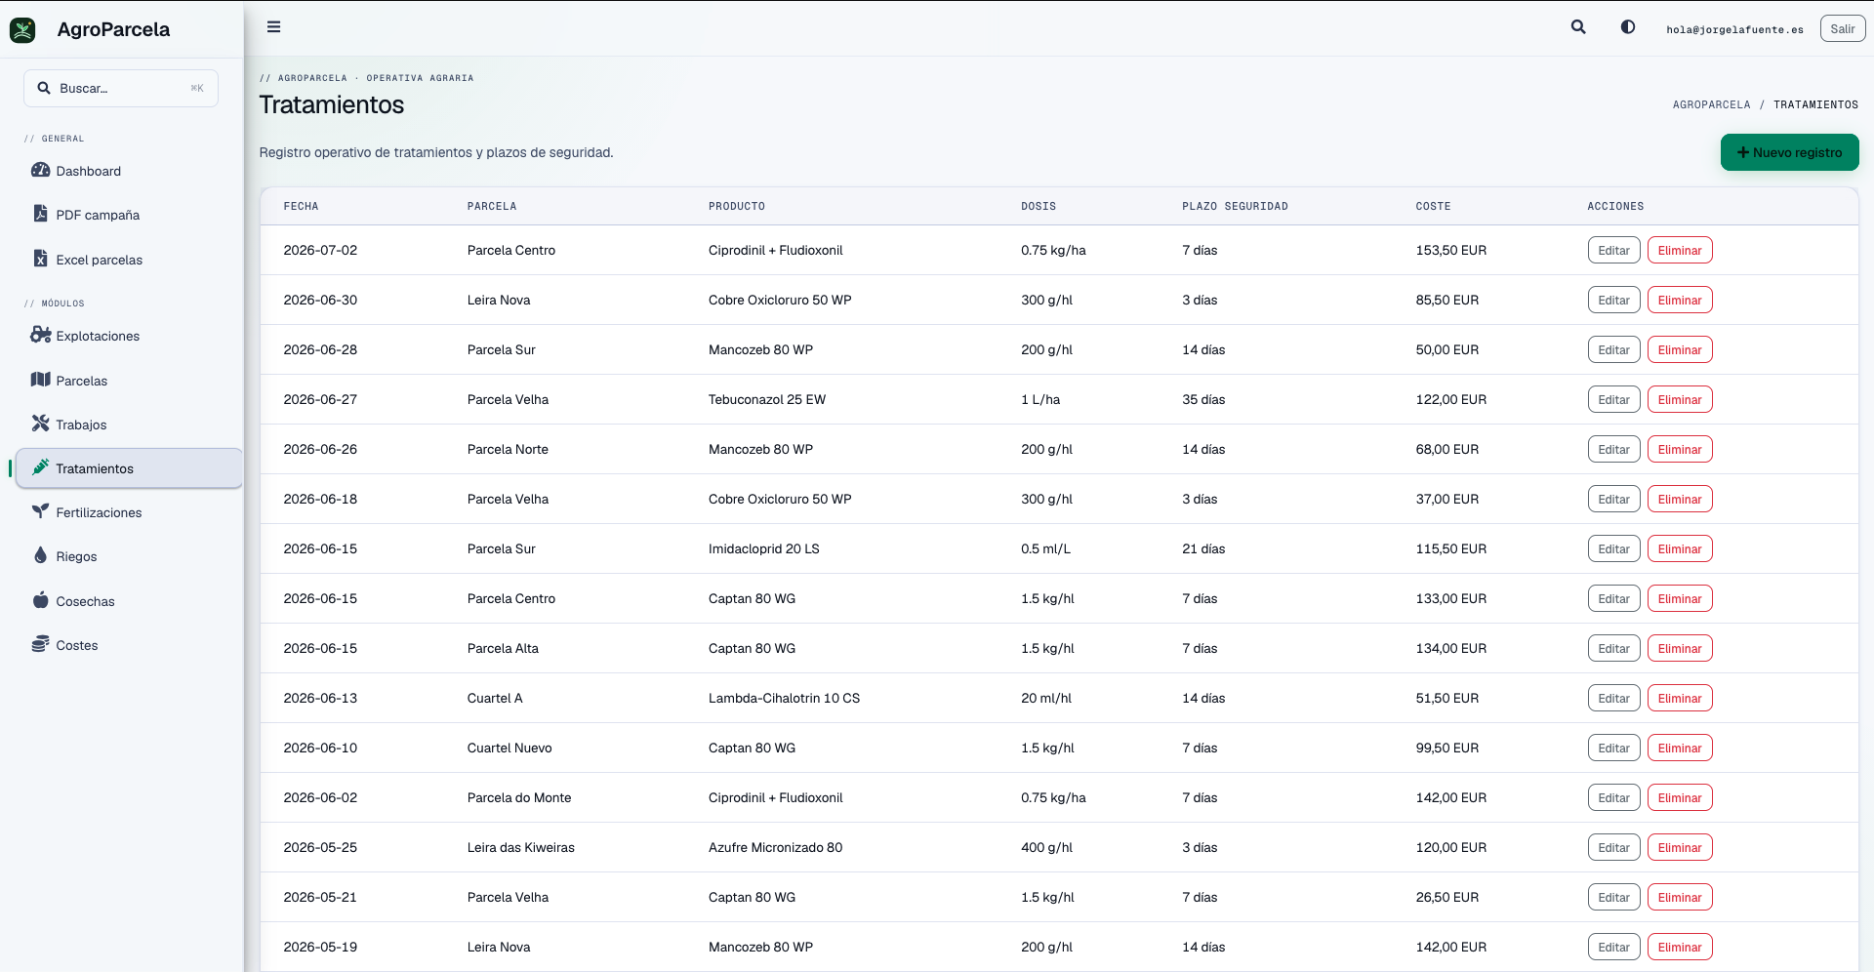This screenshot has width=1874, height=972.
Task: Click the AGROPARCELA breadcrumb link
Action: 1711,104
